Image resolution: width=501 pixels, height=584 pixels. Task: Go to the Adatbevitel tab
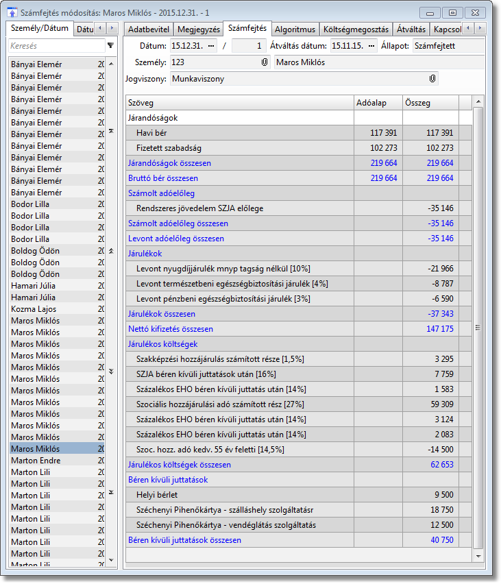[x=149, y=29]
